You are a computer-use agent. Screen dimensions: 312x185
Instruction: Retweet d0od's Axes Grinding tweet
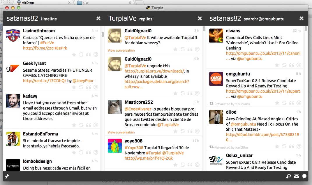tap(284, 146)
